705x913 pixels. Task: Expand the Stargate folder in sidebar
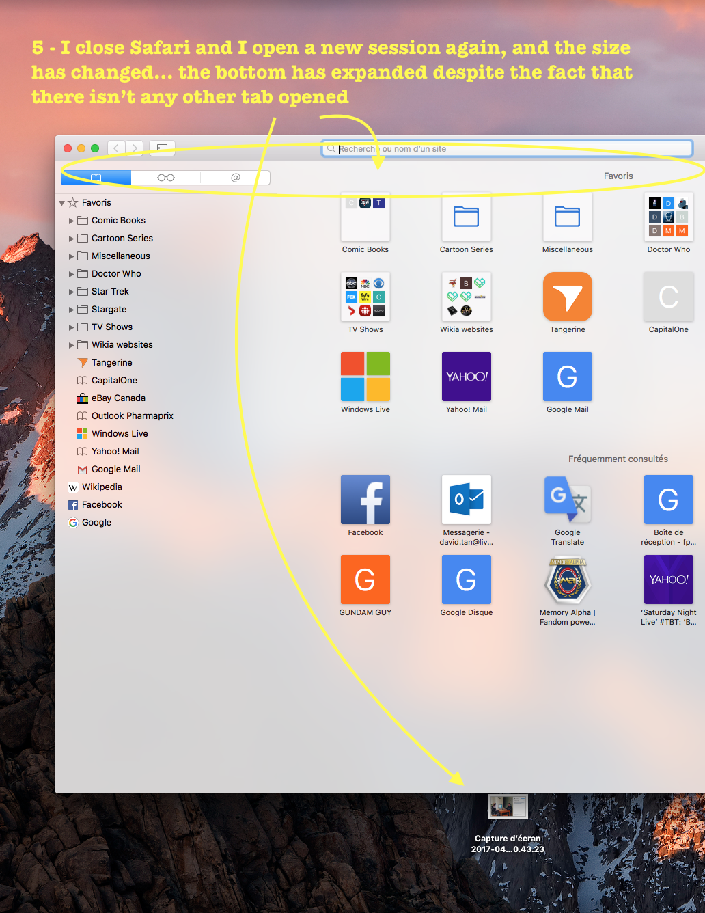[72, 310]
